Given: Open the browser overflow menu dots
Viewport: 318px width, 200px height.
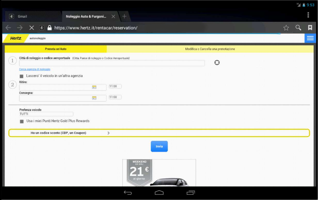Looking at the screenshot, I should [x=308, y=15].
